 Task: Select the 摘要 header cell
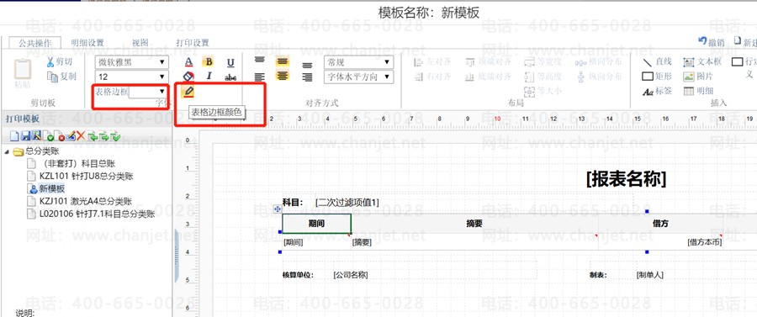pyautogui.click(x=474, y=224)
